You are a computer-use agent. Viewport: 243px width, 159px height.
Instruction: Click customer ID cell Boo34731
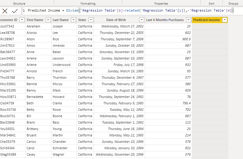click(8, 116)
